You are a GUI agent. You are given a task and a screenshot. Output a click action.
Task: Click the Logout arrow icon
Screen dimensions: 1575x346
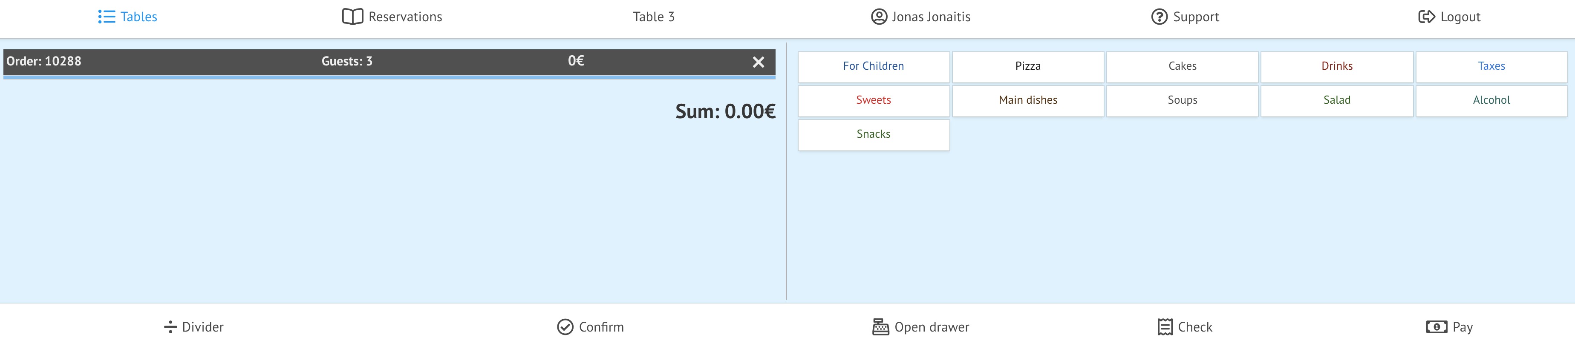(1426, 17)
